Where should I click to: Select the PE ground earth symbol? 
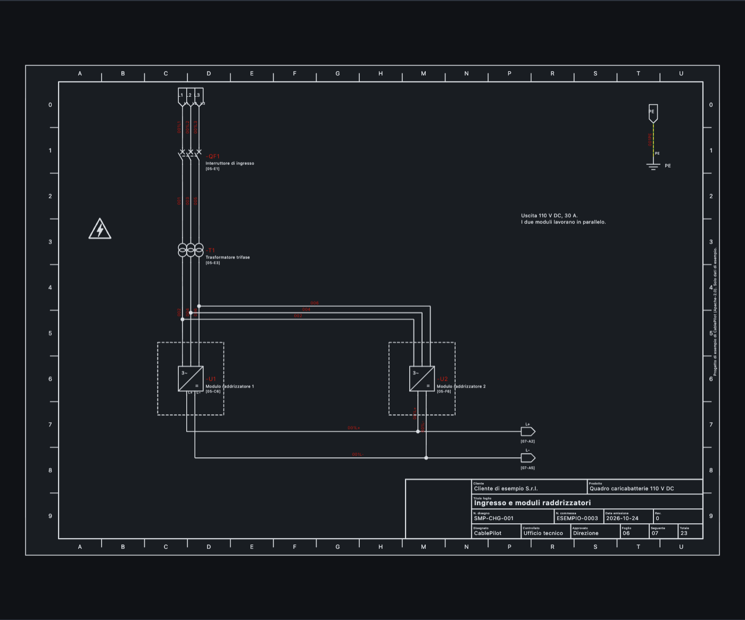[x=653, y=166]
